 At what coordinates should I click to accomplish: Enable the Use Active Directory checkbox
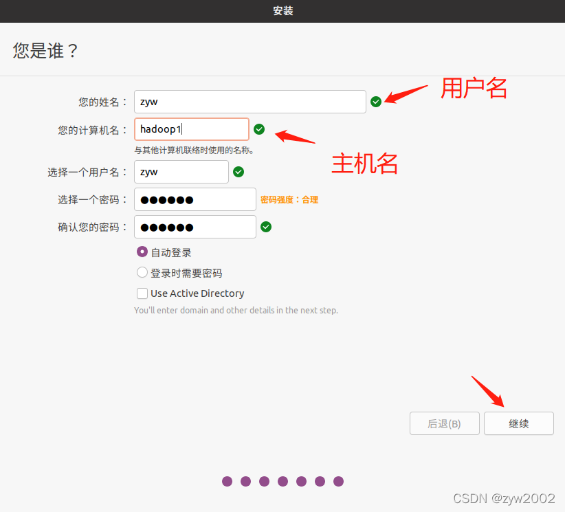click(142, 293)
